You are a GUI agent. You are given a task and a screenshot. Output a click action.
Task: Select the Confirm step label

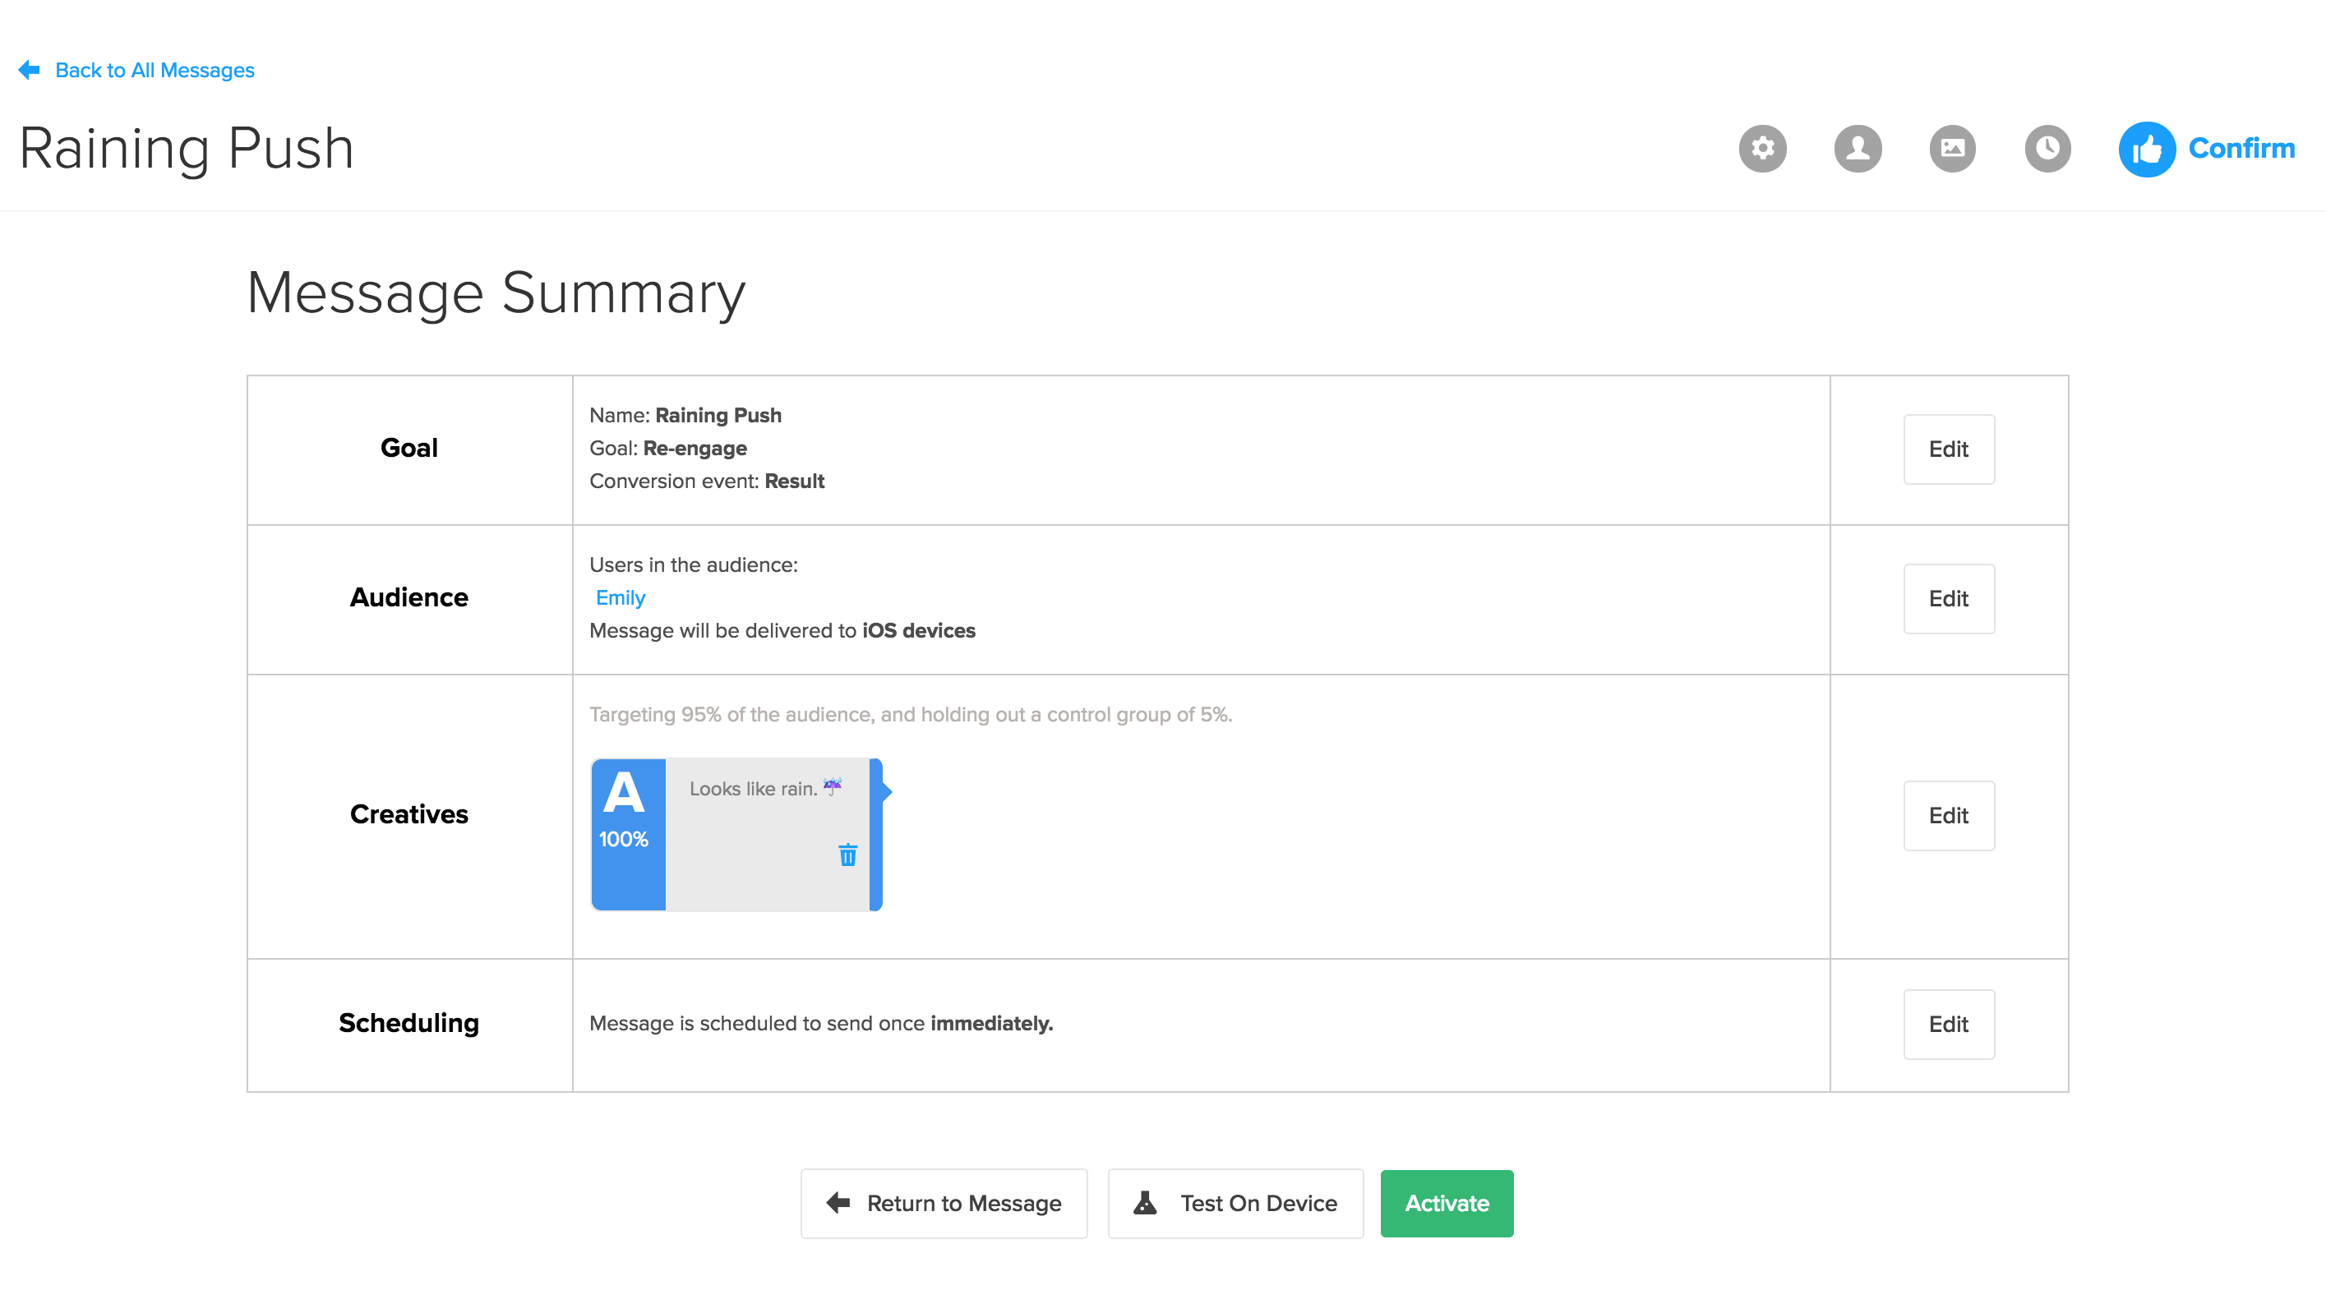pyautogui.click(x=2241, y=148)
